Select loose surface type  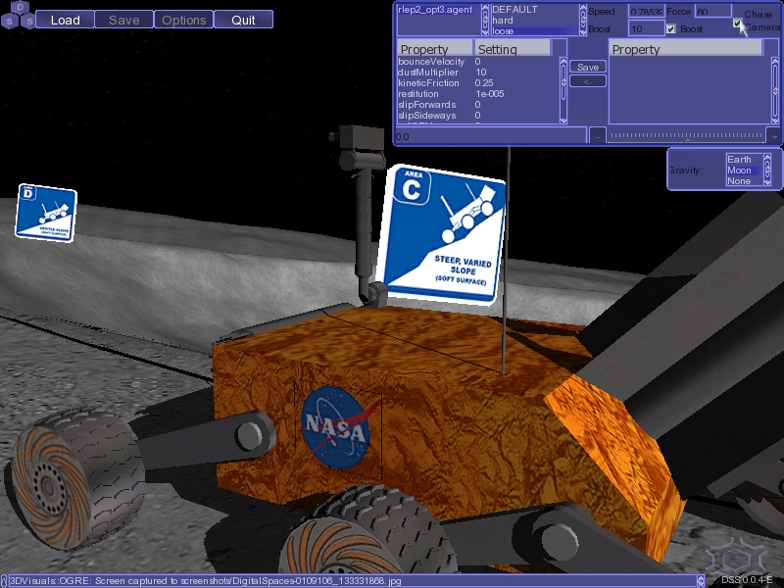pyautogui.click(x=535, y=31)
